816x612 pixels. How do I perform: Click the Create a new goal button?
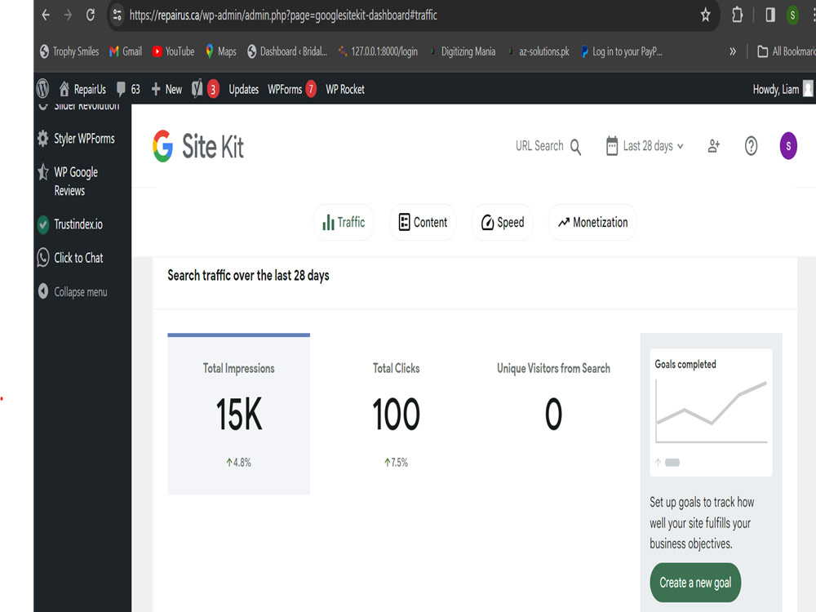click(x=695, y=583)
